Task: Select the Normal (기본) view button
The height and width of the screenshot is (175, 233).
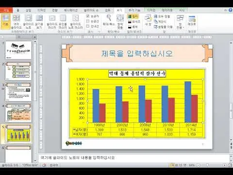Action: (5, 21)
